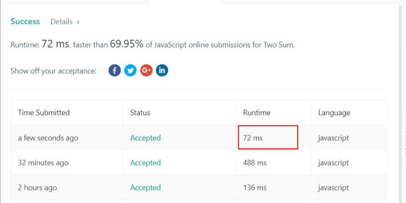
Task: Click the dotted panel resize handle
Action: 405,143
